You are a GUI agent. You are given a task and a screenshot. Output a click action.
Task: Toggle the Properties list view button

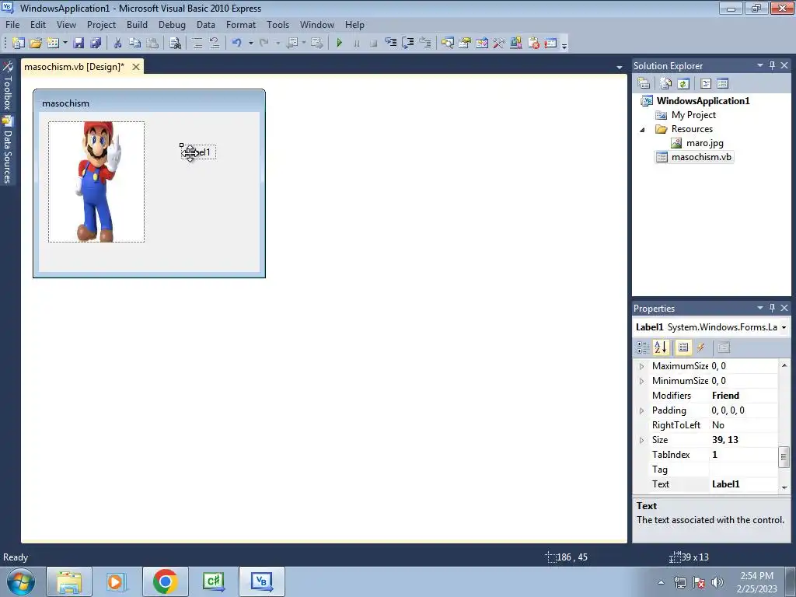683,347
